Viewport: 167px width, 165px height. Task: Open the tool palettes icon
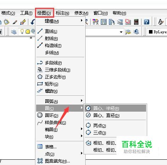click(x=112, y=22)
